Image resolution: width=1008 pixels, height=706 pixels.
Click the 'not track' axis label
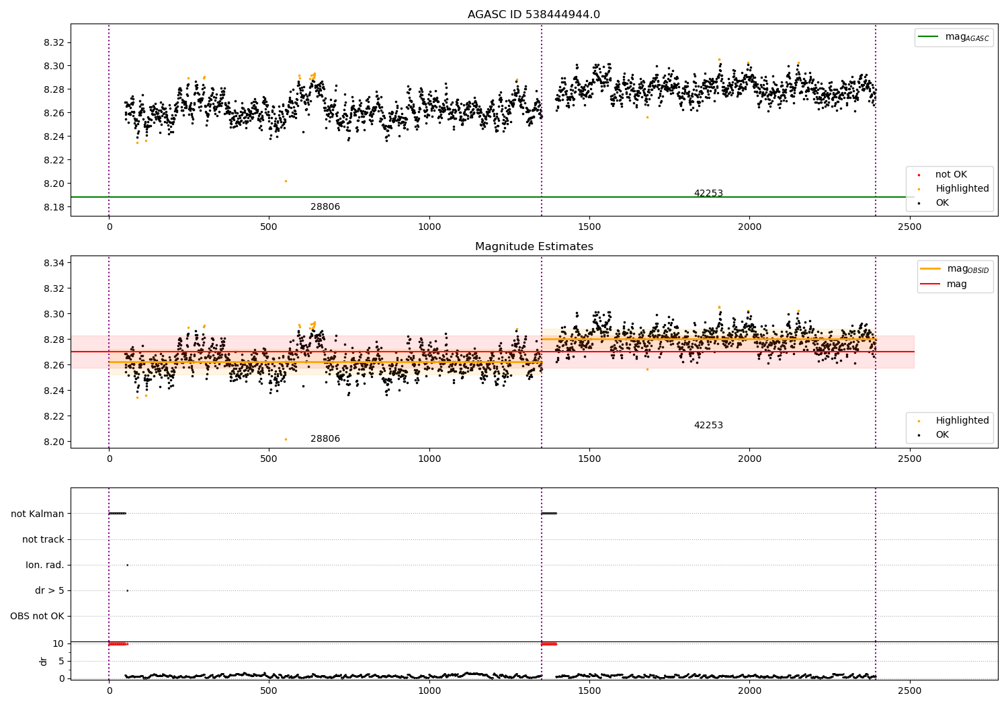[43, 539]
